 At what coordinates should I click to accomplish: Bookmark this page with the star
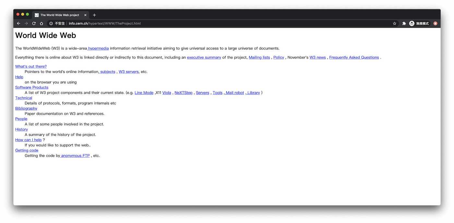395,23
